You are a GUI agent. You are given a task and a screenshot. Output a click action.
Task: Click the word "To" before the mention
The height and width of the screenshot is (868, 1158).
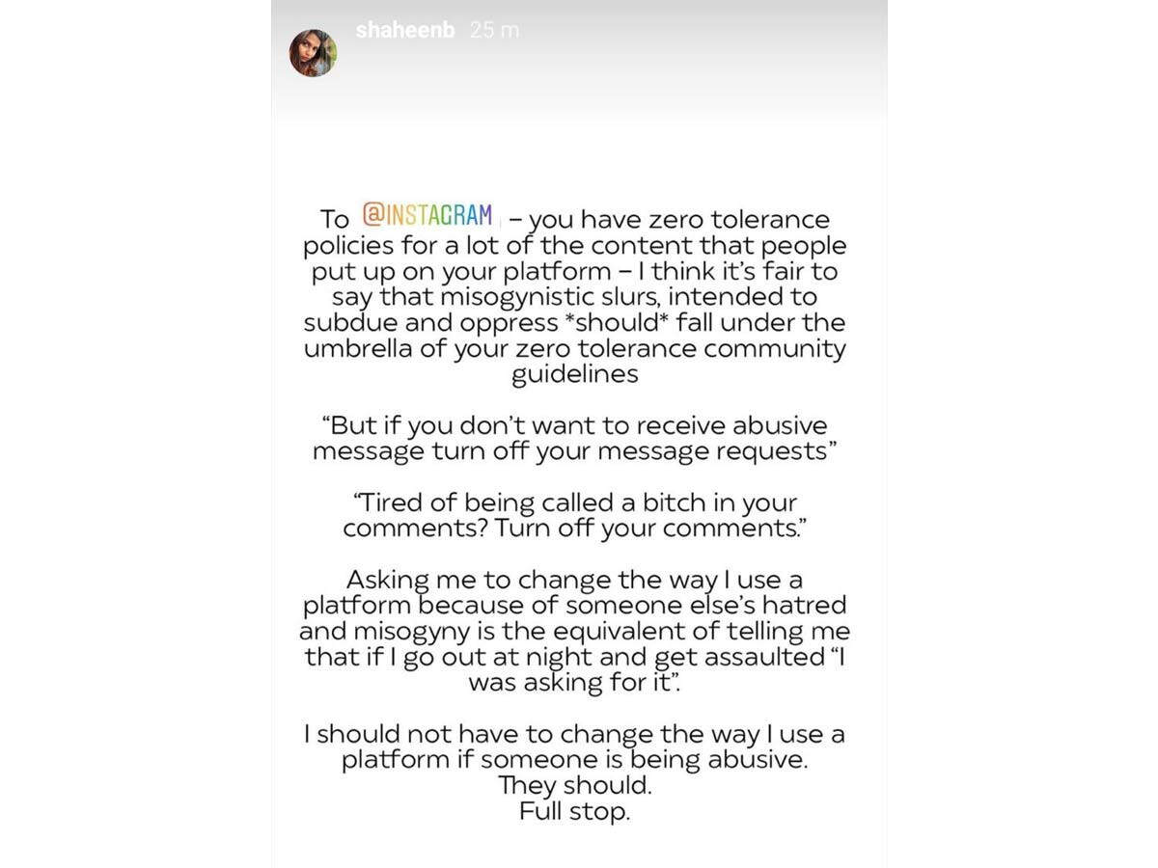pyautogui.click(x=335, y=219)
